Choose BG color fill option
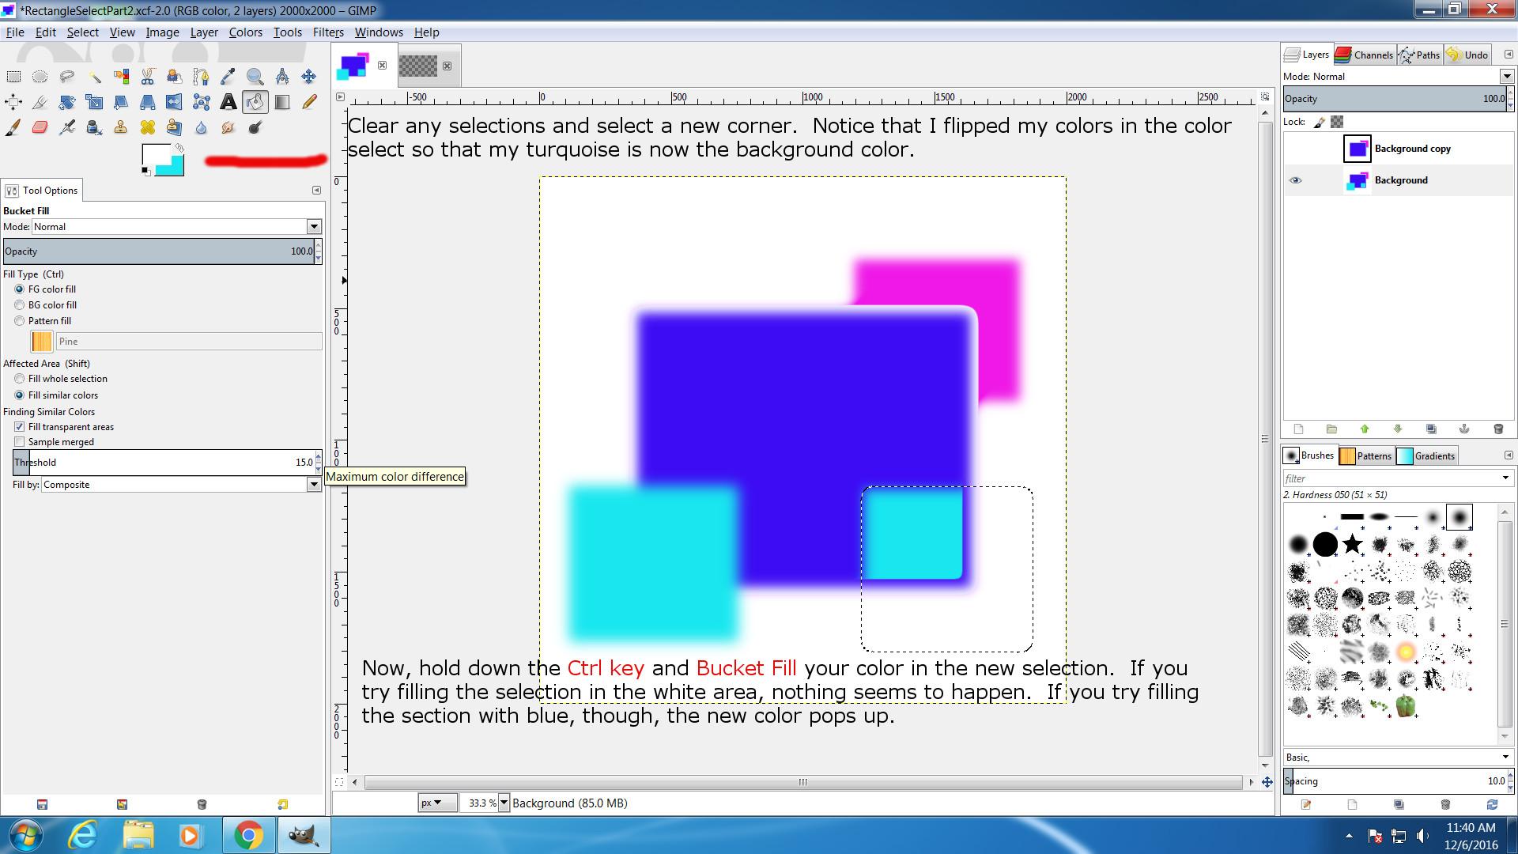 click(20, 305)
